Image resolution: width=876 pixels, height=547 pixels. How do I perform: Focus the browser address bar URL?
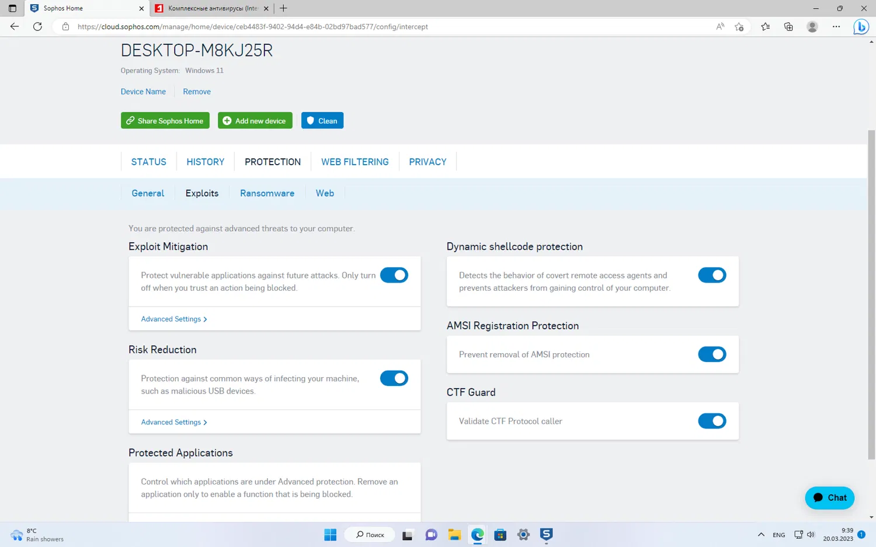pyautogui.click(x=253, y=27)
